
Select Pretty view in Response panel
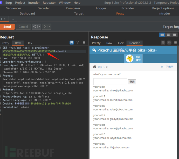(96, 43)
